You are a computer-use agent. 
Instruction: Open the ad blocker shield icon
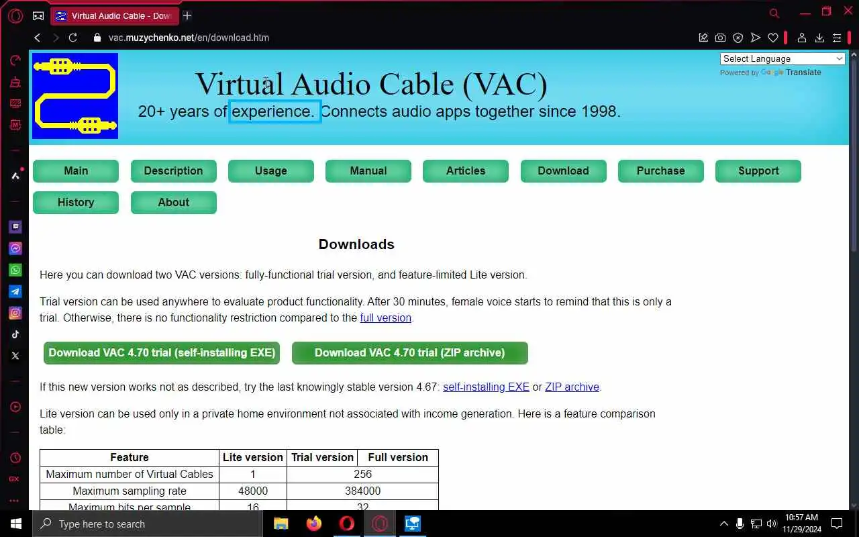[738, 38]
